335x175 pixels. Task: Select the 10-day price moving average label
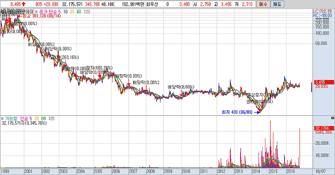coord(66,12)
